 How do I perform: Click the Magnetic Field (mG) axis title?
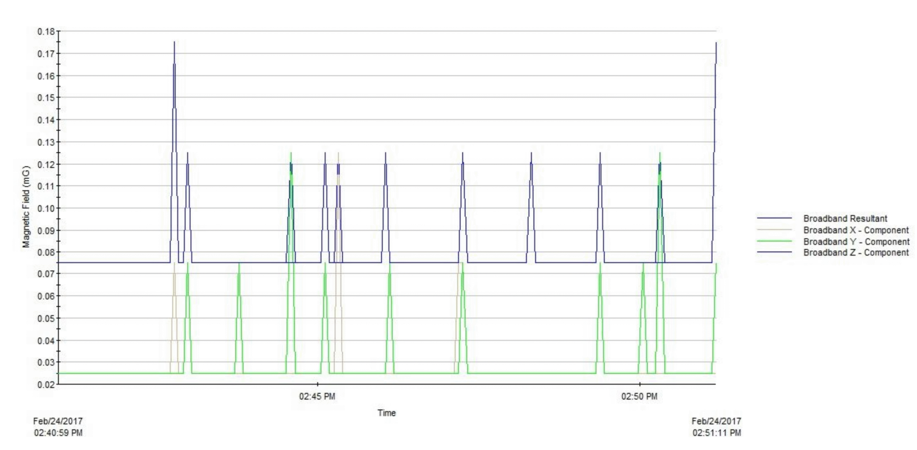click(26, 207)
